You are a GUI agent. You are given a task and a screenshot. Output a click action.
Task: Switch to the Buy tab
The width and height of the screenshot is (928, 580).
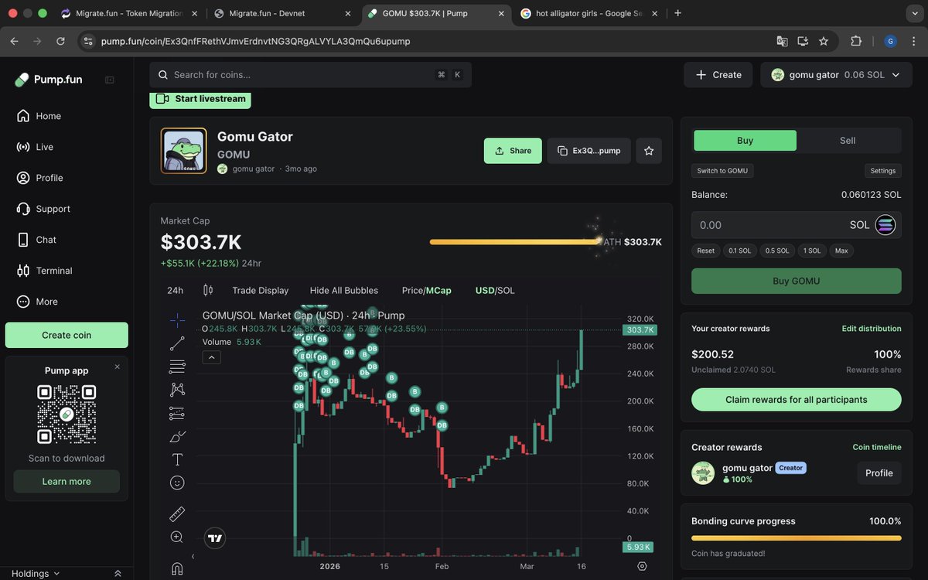coord(745,140)
